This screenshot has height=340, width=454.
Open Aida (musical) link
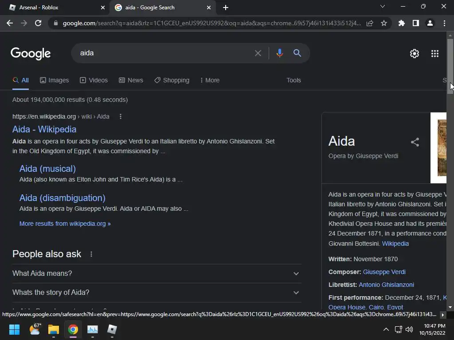pos(47,169)
